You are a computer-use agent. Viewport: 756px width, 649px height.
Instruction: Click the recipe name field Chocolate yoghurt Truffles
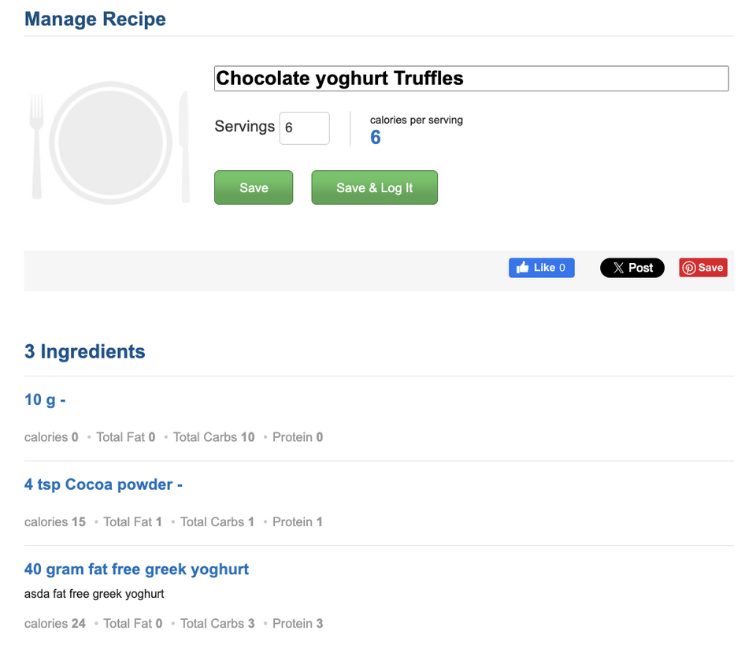tap(472, 79)
